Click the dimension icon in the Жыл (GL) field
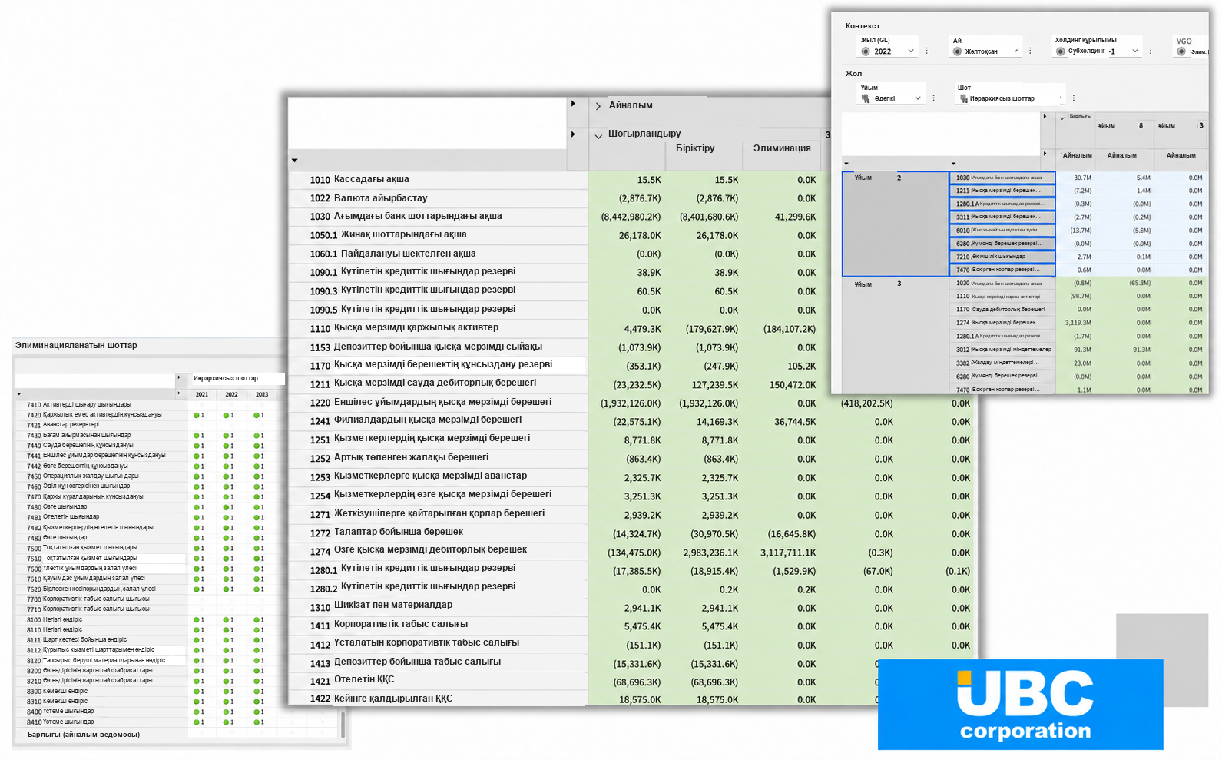Viewport: 1222px width, 760px height. [x=866, y=51]
